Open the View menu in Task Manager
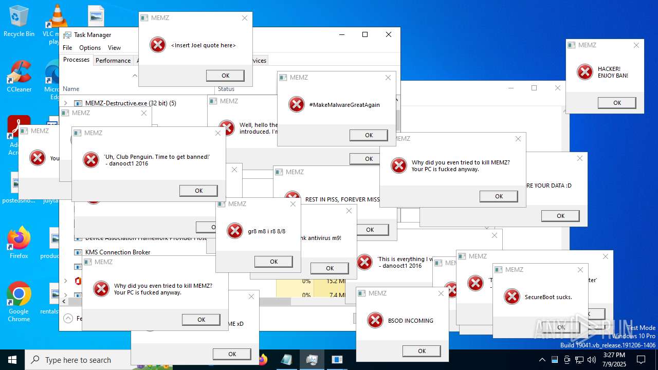The height and width of the screenshot is (370, 658). [114, 48]
